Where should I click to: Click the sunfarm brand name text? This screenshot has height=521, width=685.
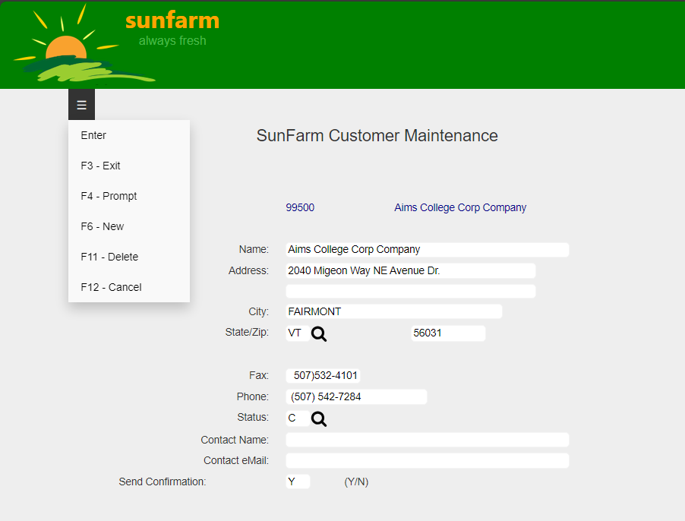click(x=172, y=21)
